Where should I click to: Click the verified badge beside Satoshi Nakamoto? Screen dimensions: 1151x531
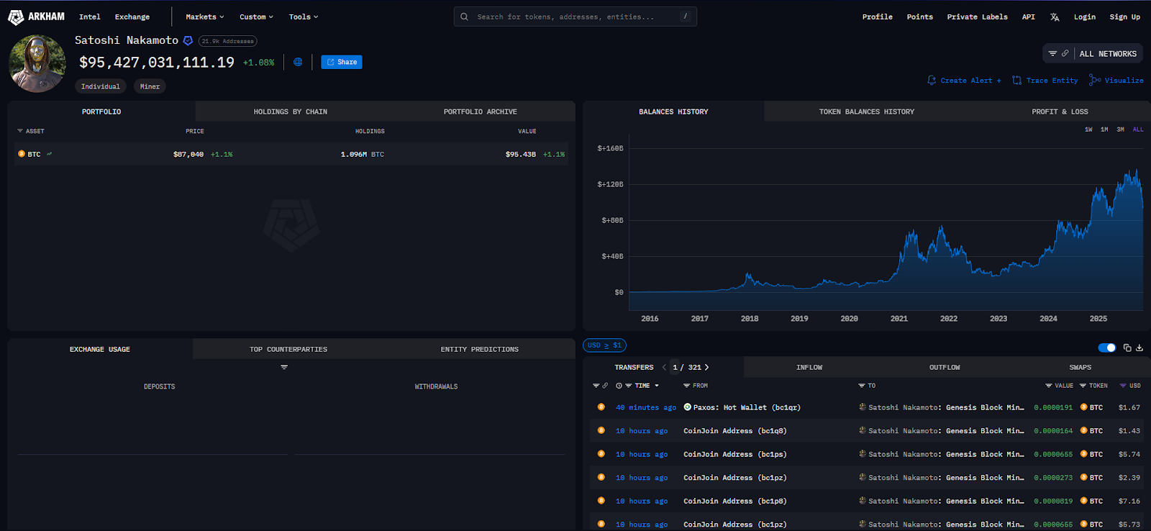188,41
